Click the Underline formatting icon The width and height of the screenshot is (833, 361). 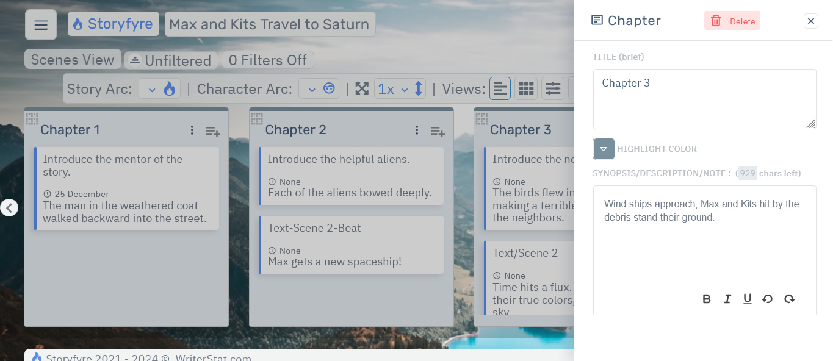747,299
